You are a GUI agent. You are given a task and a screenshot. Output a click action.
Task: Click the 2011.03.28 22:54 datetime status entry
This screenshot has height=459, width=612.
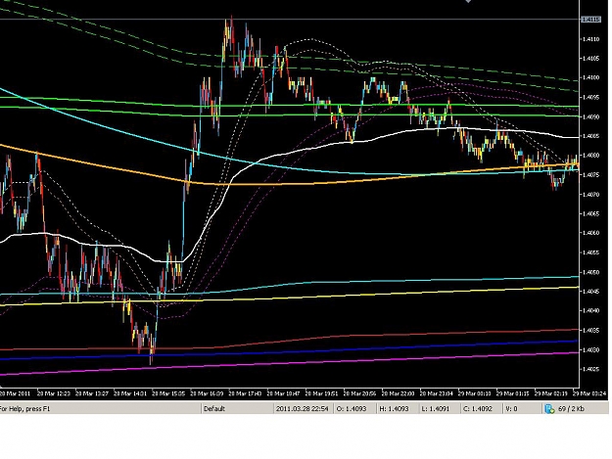pos(303,409)
